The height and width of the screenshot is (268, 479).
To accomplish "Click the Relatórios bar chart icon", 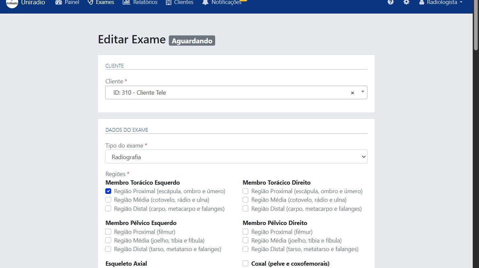I will [126, 2].
